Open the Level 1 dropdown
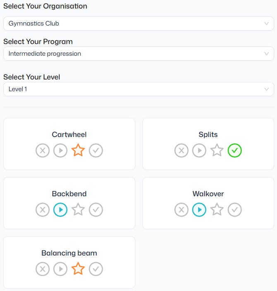 138,89
